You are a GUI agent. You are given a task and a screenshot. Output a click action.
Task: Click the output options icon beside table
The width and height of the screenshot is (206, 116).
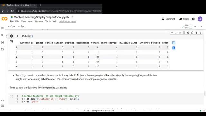tap(11, 42)
